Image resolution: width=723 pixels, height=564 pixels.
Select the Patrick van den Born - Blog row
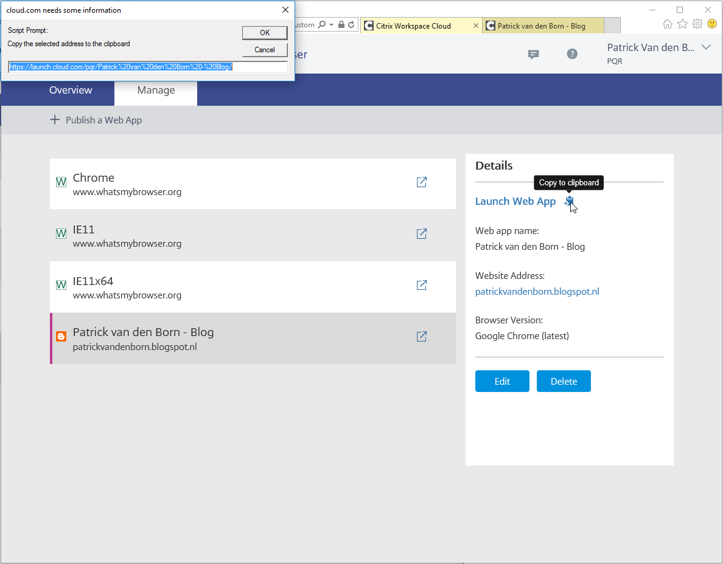coord(253,339)
